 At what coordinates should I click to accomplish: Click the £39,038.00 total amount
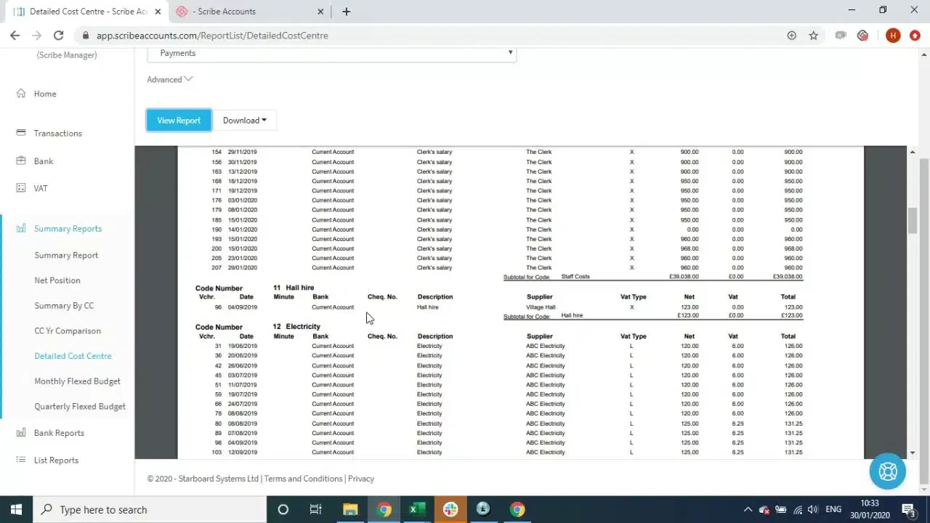pos(788,277)
